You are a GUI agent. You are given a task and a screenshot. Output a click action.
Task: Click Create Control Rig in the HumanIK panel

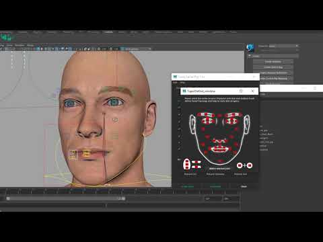(x=273, y=67)
